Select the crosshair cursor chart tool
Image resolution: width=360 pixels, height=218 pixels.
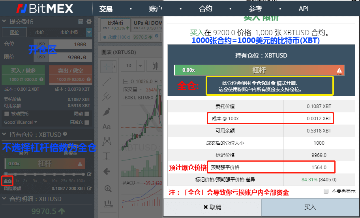pos(107,67)
